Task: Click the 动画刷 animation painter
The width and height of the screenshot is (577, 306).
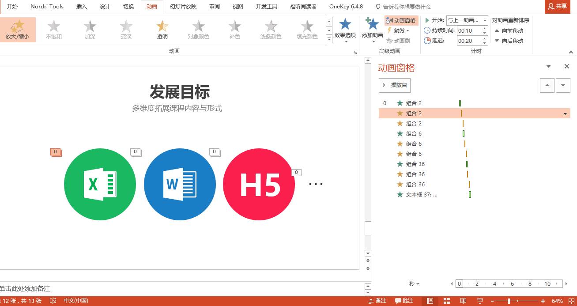Action: (x=398, y=41)
